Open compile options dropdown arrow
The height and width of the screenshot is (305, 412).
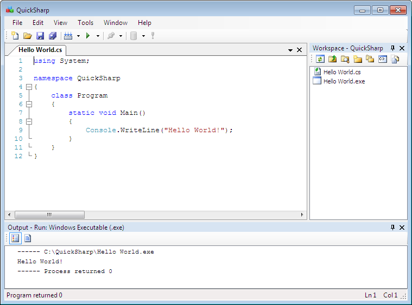[78, 36]
